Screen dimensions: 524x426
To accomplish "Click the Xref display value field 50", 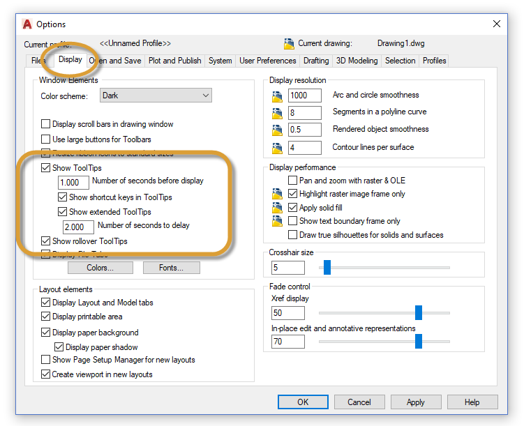I will 288,313.
